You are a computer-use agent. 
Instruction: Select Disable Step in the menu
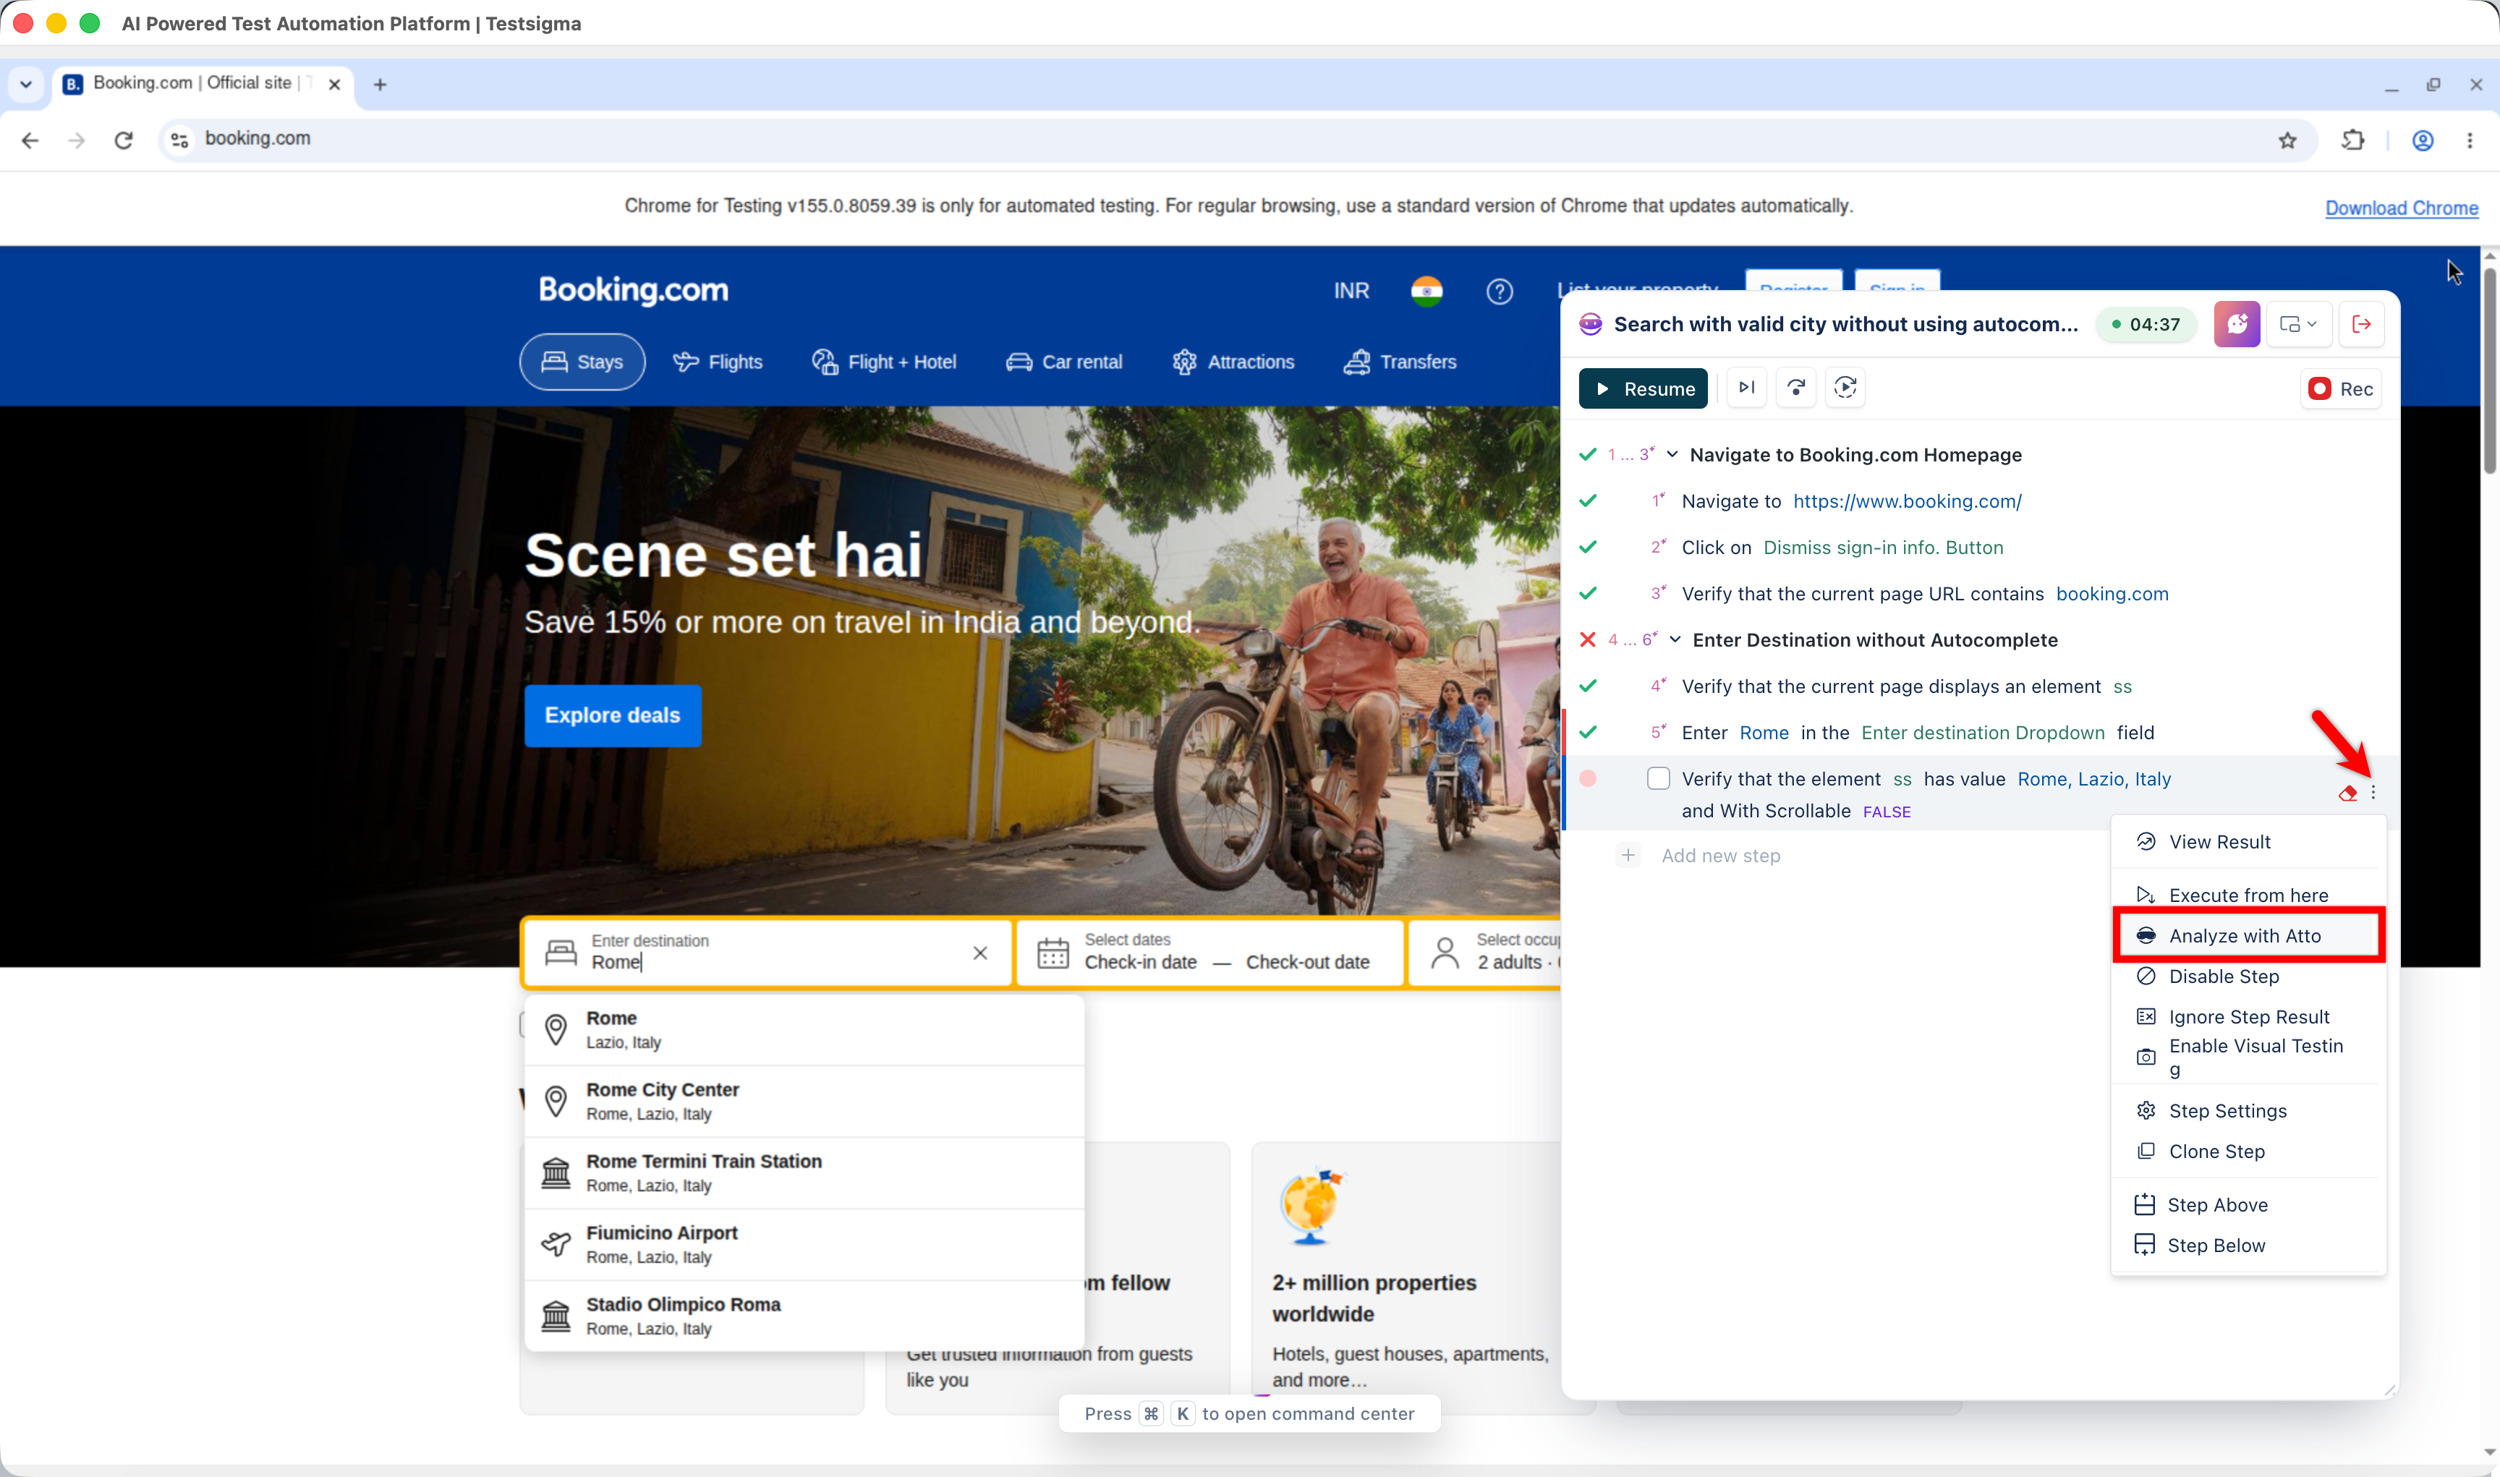(x=2248, y=976)
